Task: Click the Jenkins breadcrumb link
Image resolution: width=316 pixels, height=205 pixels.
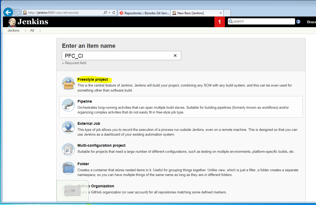Action: point(13,30)
